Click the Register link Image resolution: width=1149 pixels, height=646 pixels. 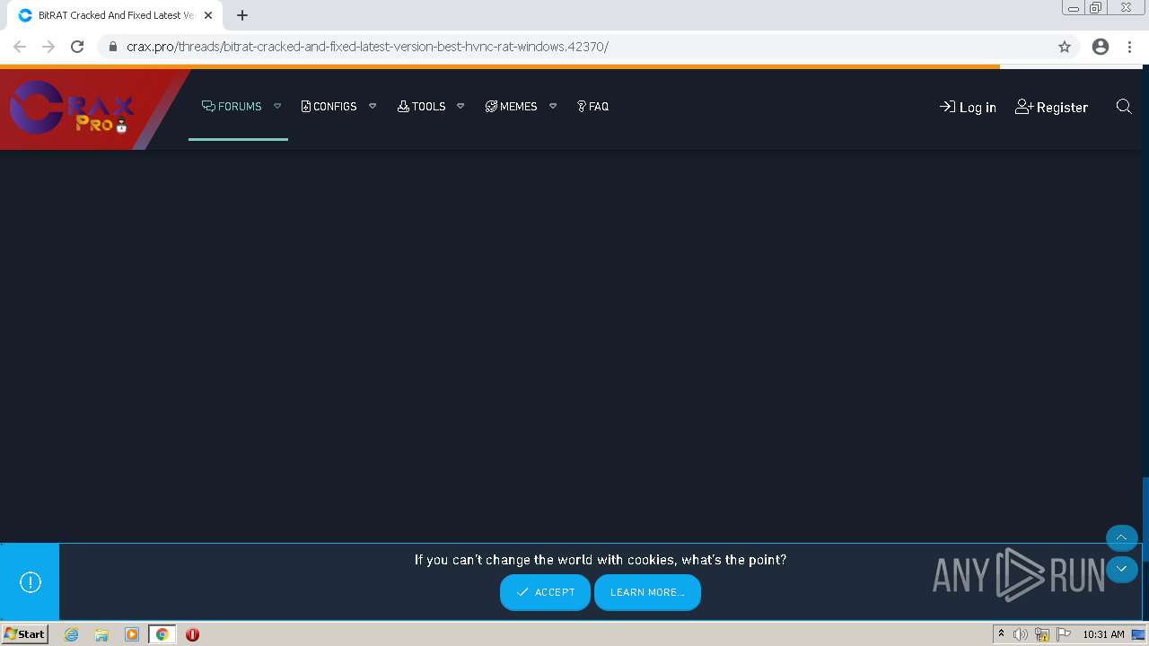1051,107
